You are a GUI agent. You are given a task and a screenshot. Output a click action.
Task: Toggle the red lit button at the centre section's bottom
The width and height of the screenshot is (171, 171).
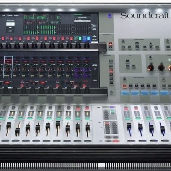click(116, 141)
